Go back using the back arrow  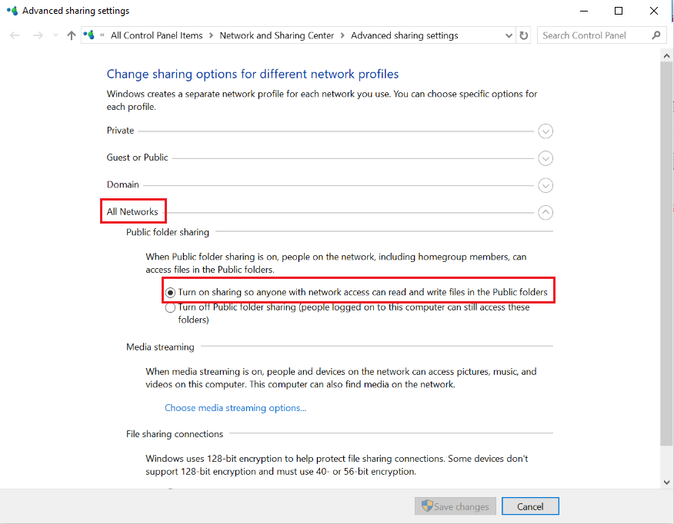[15, 35]
